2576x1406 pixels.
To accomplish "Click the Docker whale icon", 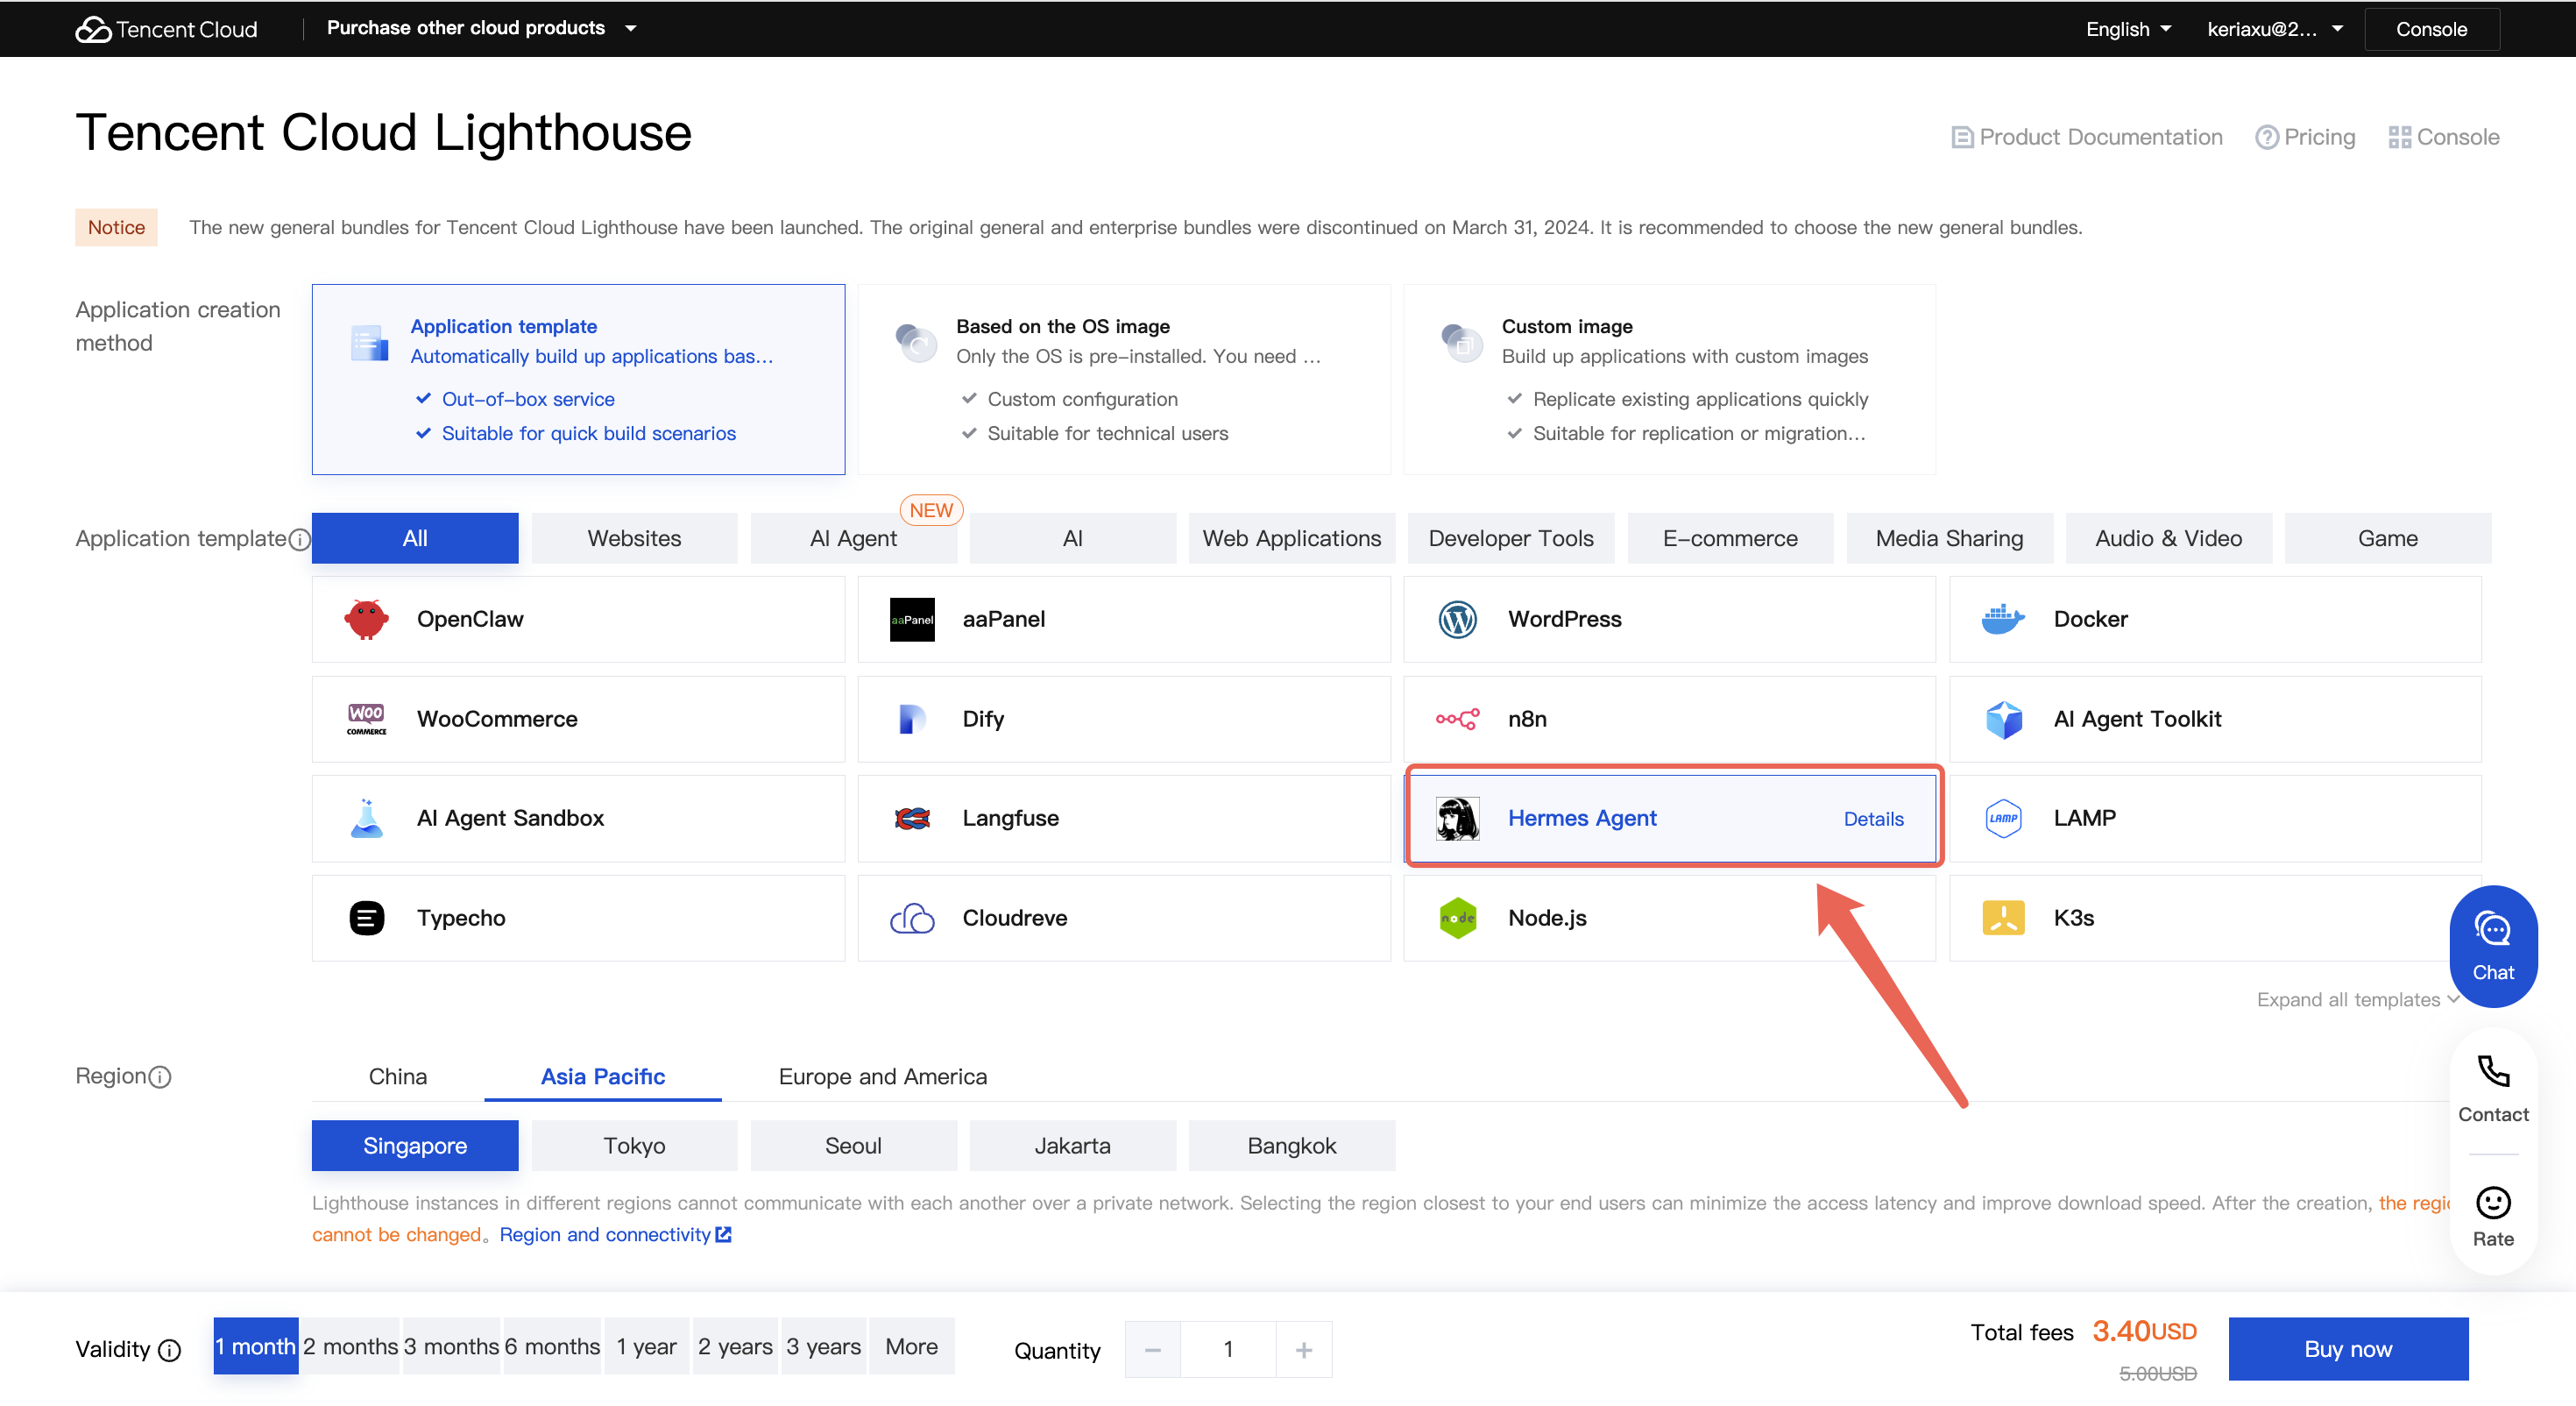I will pyautogui.click(x=2002, y=620).
